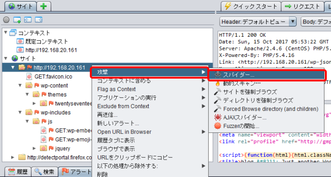This screenshot has height=177, width=331.
Task: Choose 履歴タブに表示 menu item
Action: 150,140
